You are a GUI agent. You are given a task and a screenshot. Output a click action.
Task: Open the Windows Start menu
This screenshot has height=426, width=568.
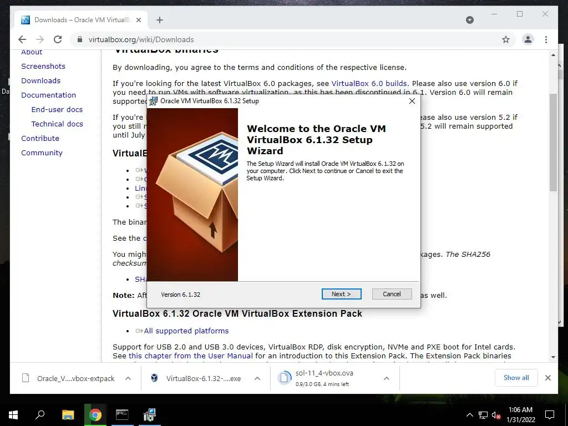[x=13, y=415]
